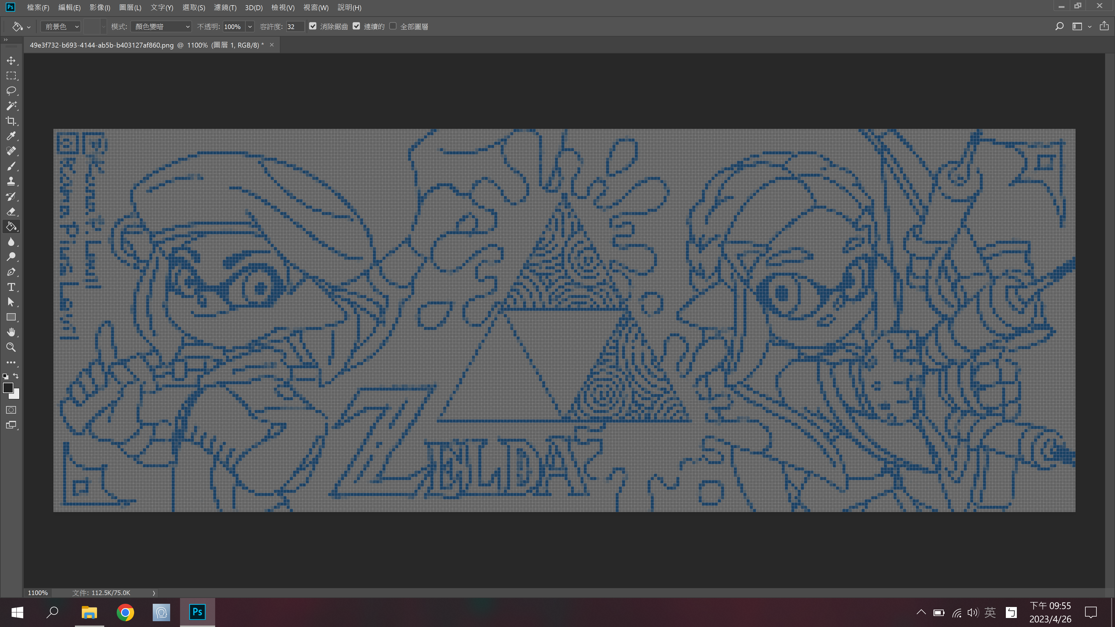Show hidden system tray icons
Screen dimensions: 1115x627
[921, 612]
